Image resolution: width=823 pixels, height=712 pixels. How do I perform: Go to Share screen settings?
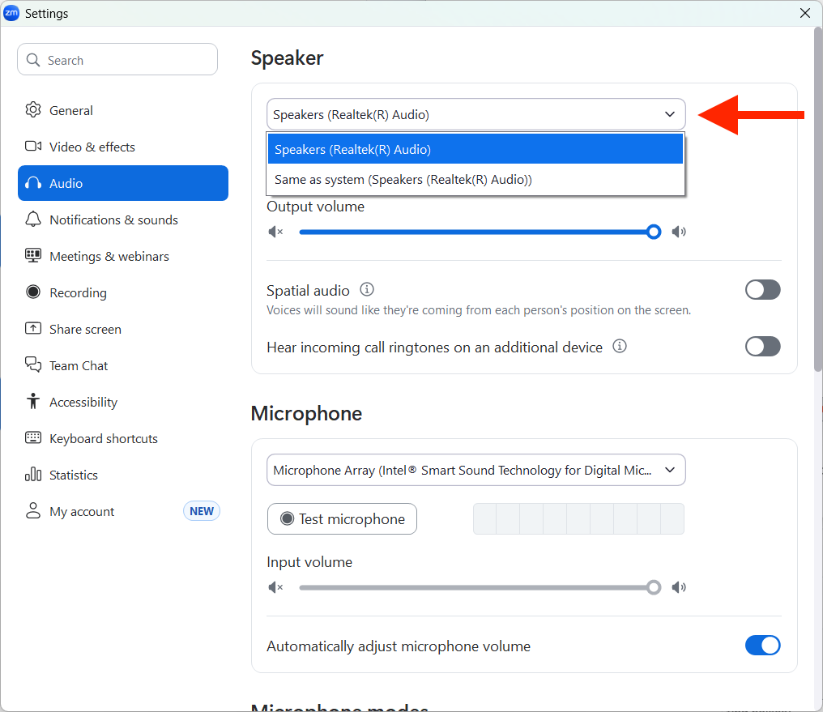(123, 329)
